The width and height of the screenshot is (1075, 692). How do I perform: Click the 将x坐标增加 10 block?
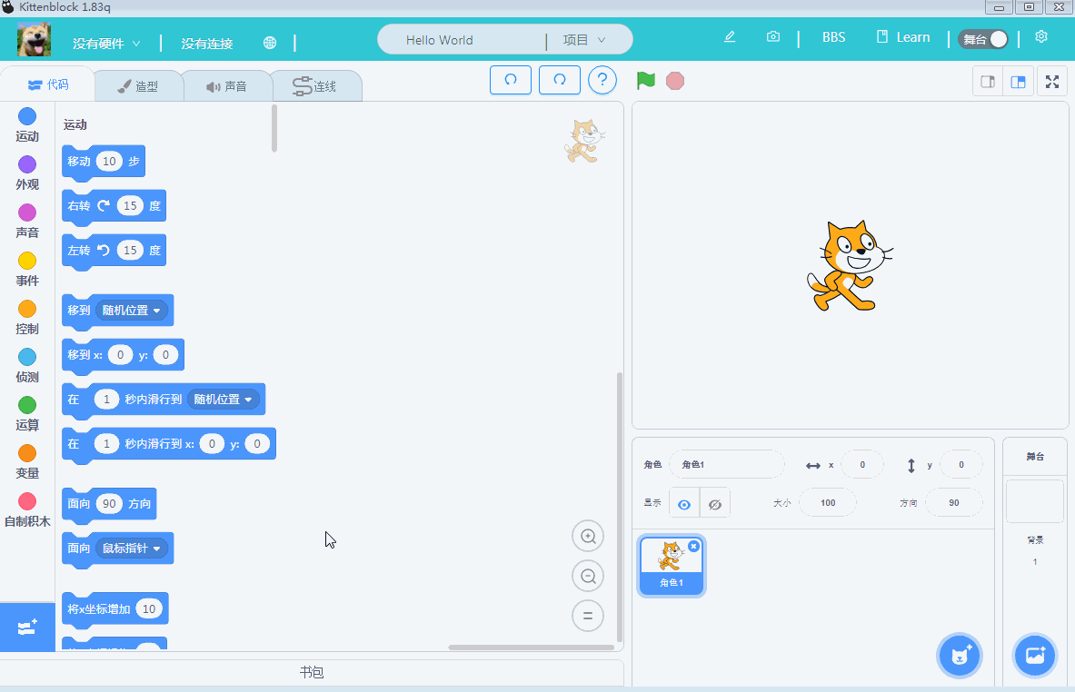[115, 609]
